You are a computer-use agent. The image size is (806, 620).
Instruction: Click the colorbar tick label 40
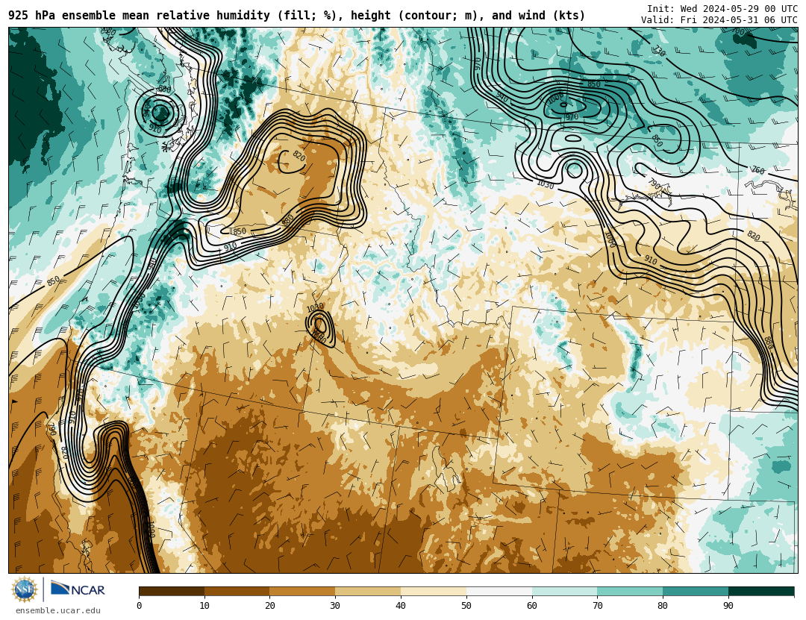tap(401, 606)
